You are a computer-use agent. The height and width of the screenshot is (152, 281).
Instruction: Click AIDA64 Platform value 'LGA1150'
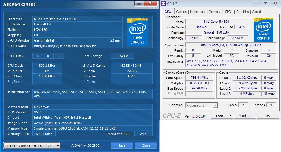[77, 29]
